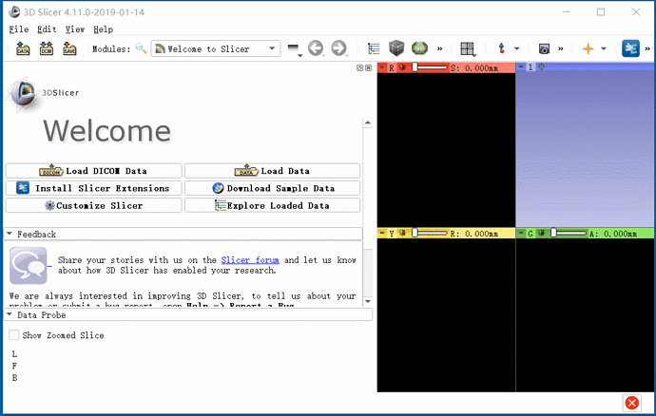Click the pin icon in Yellow slice view
This screenshot has width=656, height=416.
(382, 233)
